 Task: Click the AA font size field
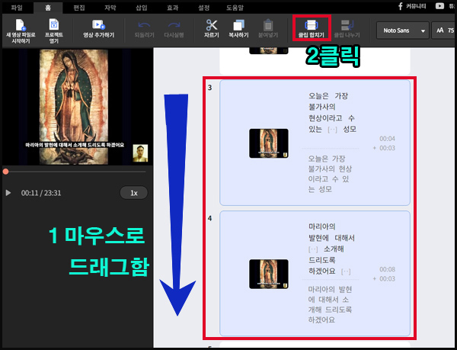(443, 31)
